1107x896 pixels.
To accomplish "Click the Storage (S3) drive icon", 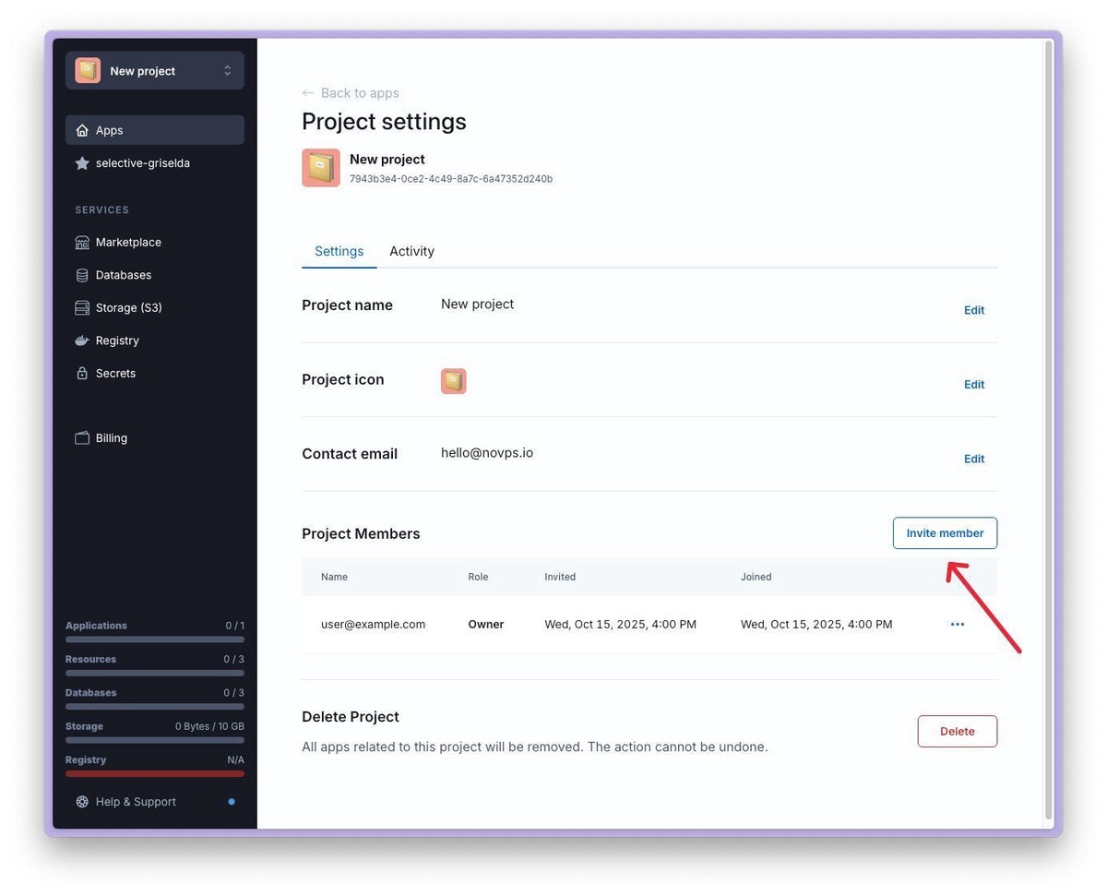I will pyautogui.click(x=82, y=308).
